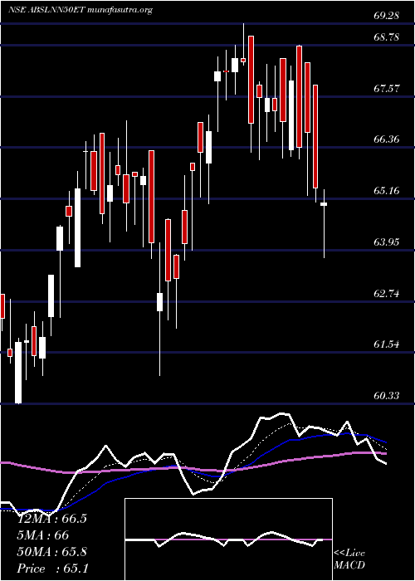415x581 pixels.
Task: Click the 69.28 price axis label
Action: (387, 16)
